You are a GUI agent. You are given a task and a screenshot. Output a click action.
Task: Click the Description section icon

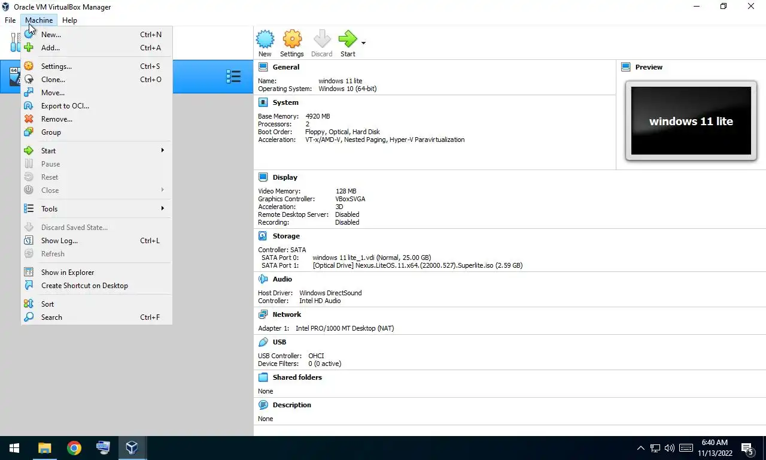click(x=263, y=405)
